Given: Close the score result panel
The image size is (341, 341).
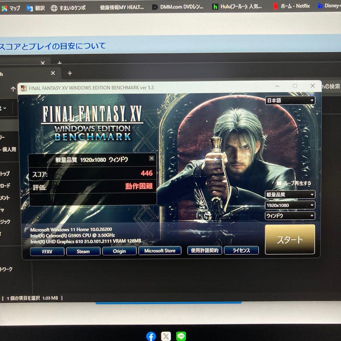Looking at the screenshot, I should pyautogui.click(x=152, y=158).
